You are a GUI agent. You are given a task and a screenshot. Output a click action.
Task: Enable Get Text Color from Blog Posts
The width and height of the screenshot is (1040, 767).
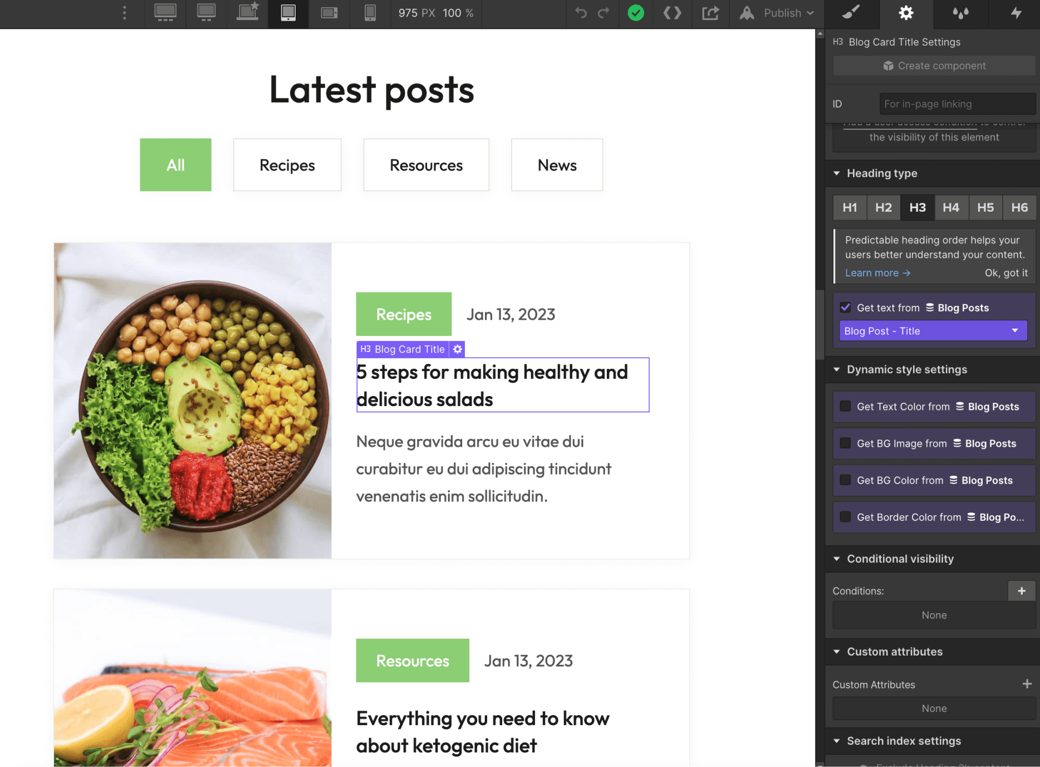[x=846, y=407]
